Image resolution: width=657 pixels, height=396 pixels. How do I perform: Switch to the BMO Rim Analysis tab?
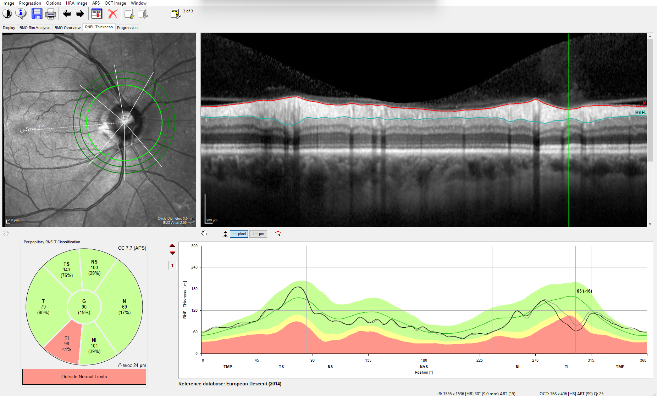pyautogui.click(x=35, y=28)
